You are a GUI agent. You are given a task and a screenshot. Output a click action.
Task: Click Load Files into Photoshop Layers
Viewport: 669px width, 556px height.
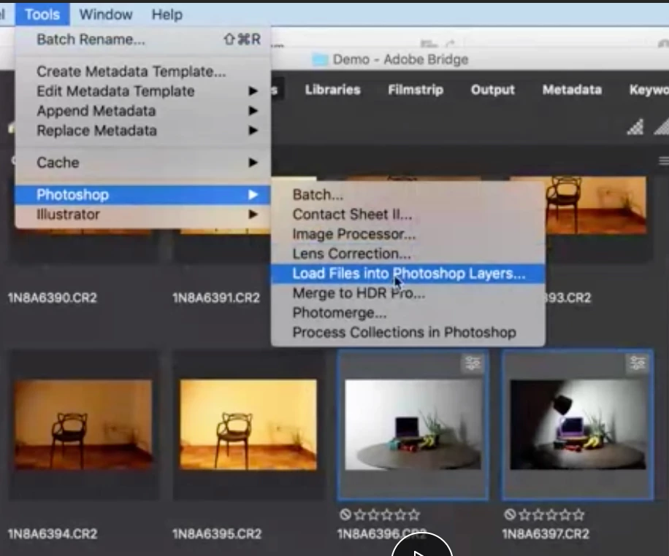point(408,274)
